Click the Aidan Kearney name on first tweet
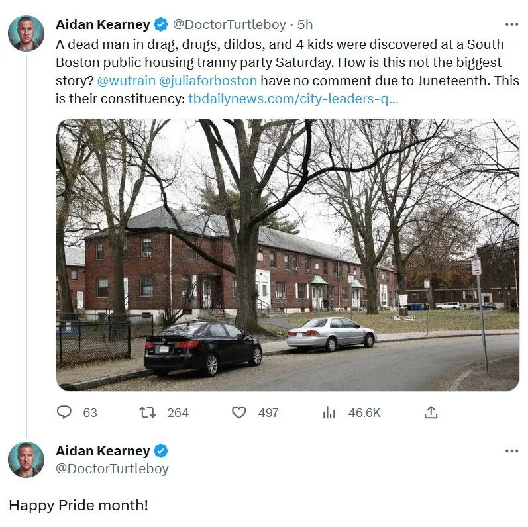528x527 pixels. pos(103,25)
